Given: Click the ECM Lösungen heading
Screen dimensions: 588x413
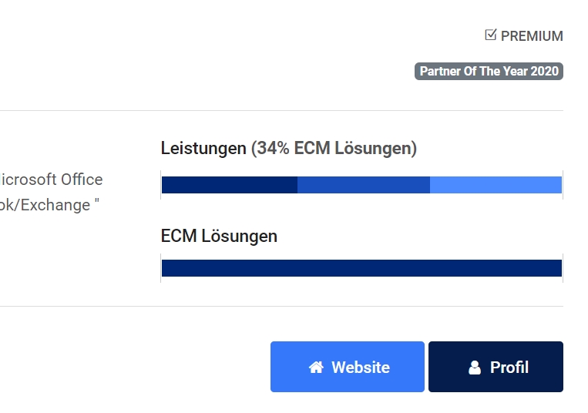Looking at the screenshot, I should pos(219,236).
